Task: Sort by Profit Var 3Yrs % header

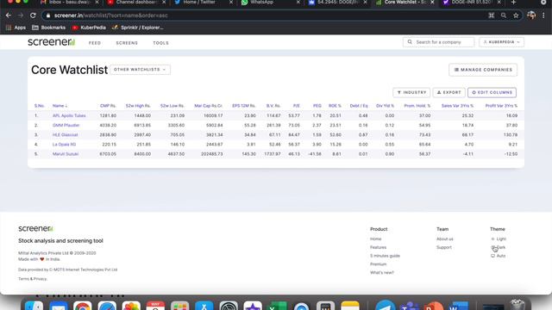Action: tap(501, 106)
